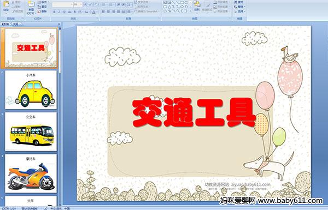Click the Delete slide command
This screenshot has width=328, height=210.
pyautogui.click(x=42, y=11)
